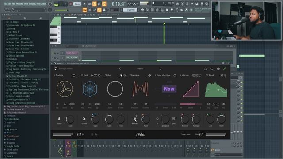Click the Texture Noise selector 3
The image size is (283, 159).
pyautogui.click(x=59, y=118)
